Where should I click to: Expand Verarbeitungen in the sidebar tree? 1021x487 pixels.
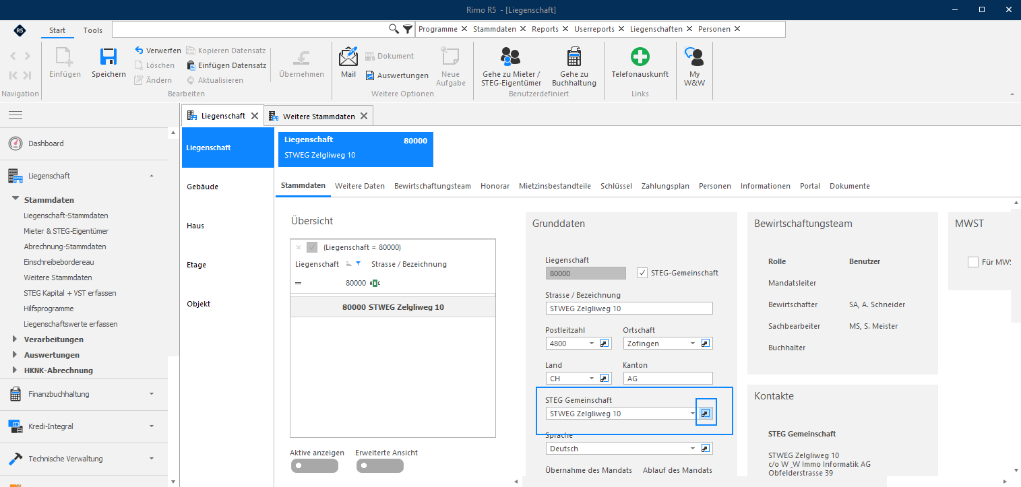tap(16, 339)
